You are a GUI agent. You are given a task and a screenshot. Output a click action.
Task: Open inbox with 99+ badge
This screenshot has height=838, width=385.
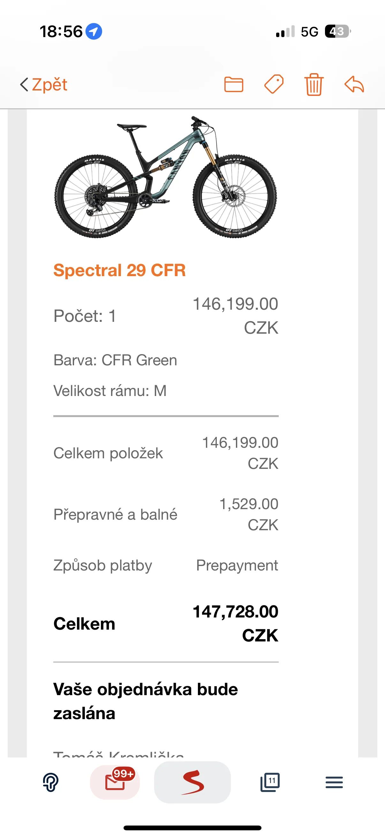(x=115, y=782)
